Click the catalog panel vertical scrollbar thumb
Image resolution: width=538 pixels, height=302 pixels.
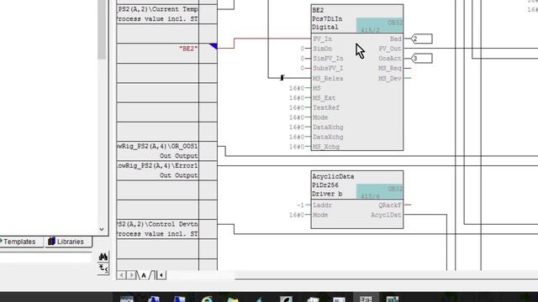point(102,29)
